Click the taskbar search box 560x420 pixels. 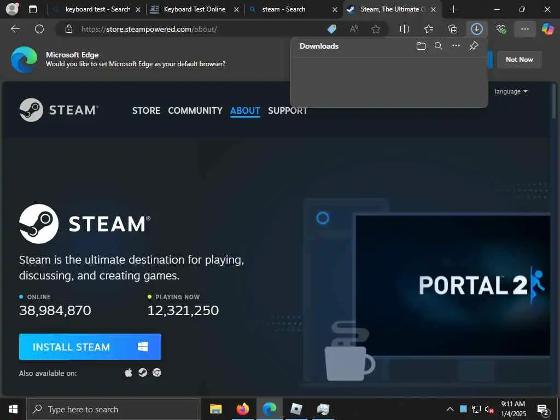point(114,409)
